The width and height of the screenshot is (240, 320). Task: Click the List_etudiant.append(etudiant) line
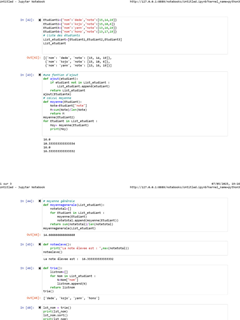pyautogui.click(x=83, y=86)
